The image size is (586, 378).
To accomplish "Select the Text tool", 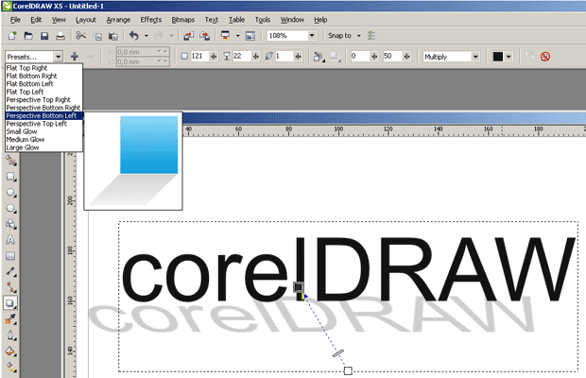I will coord(10,240).
